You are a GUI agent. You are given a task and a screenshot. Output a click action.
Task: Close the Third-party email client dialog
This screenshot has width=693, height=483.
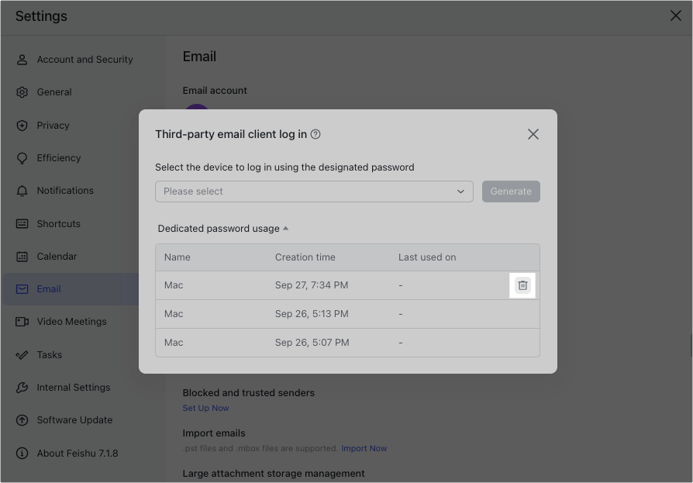(x=533, y=133)
